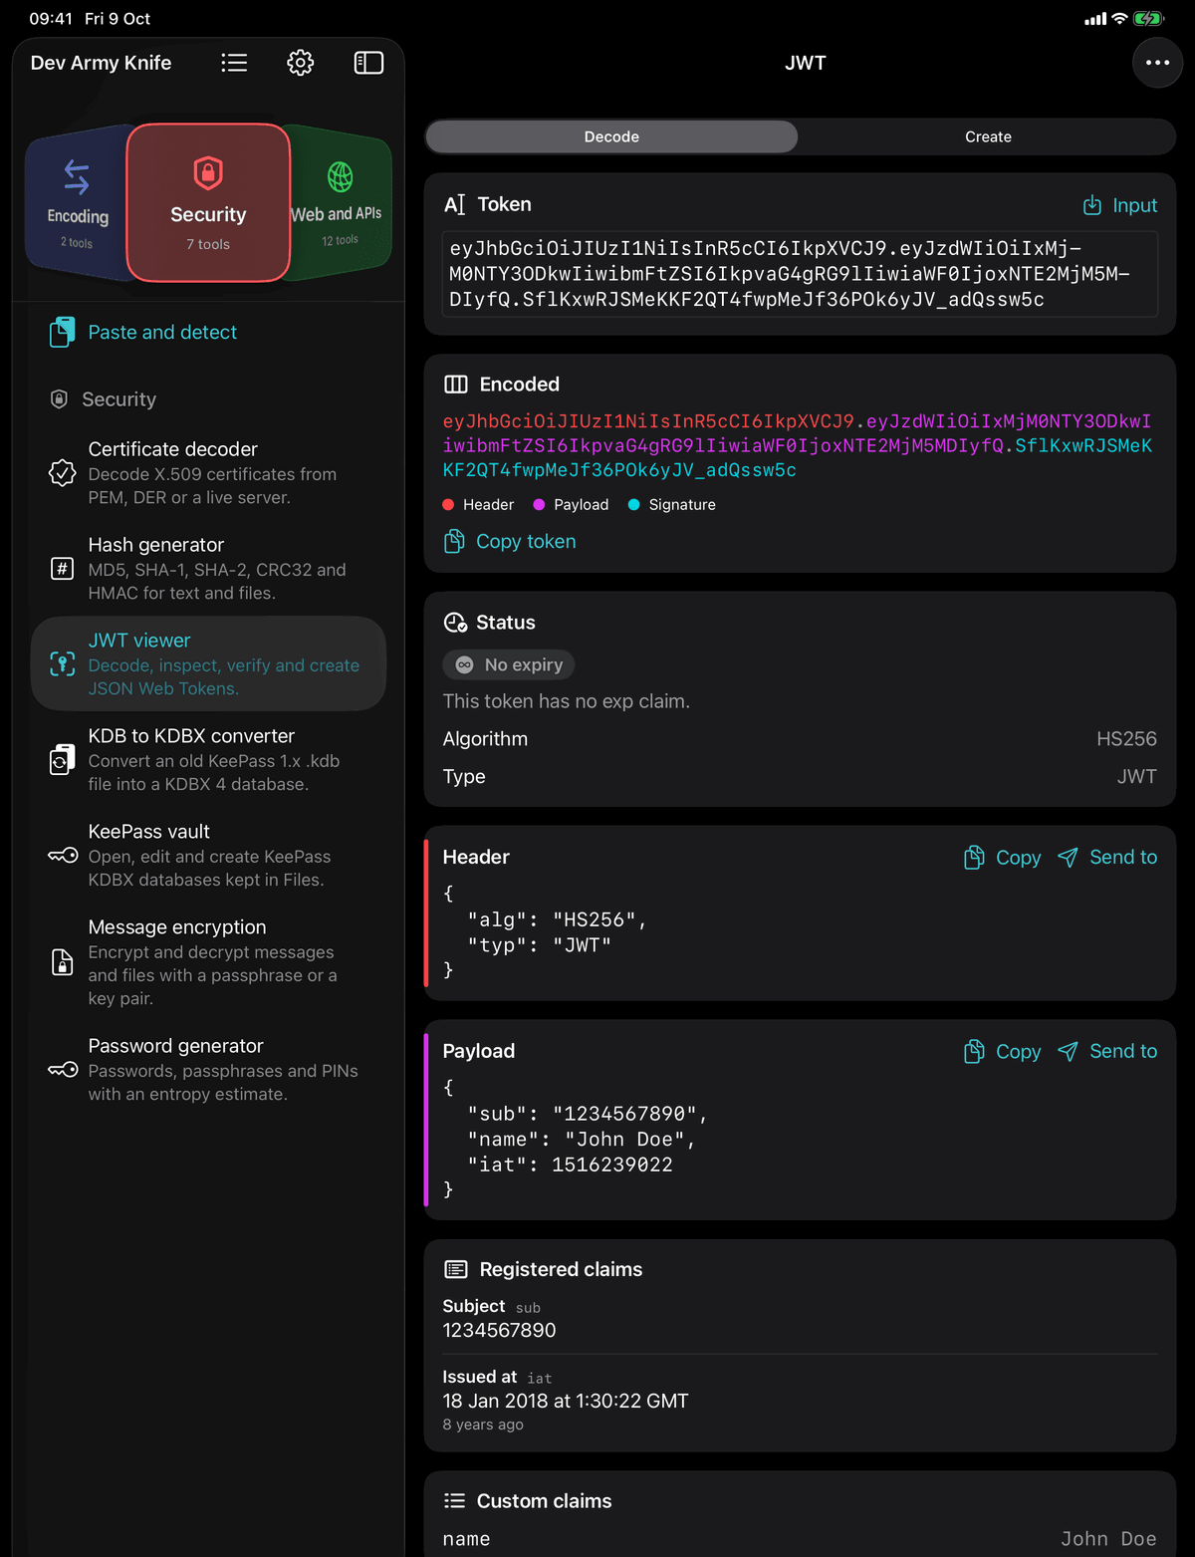Viewport: 1195px width, 1557px height.
Task: Open KeePass vault tool
Action: tap(208, 855)
